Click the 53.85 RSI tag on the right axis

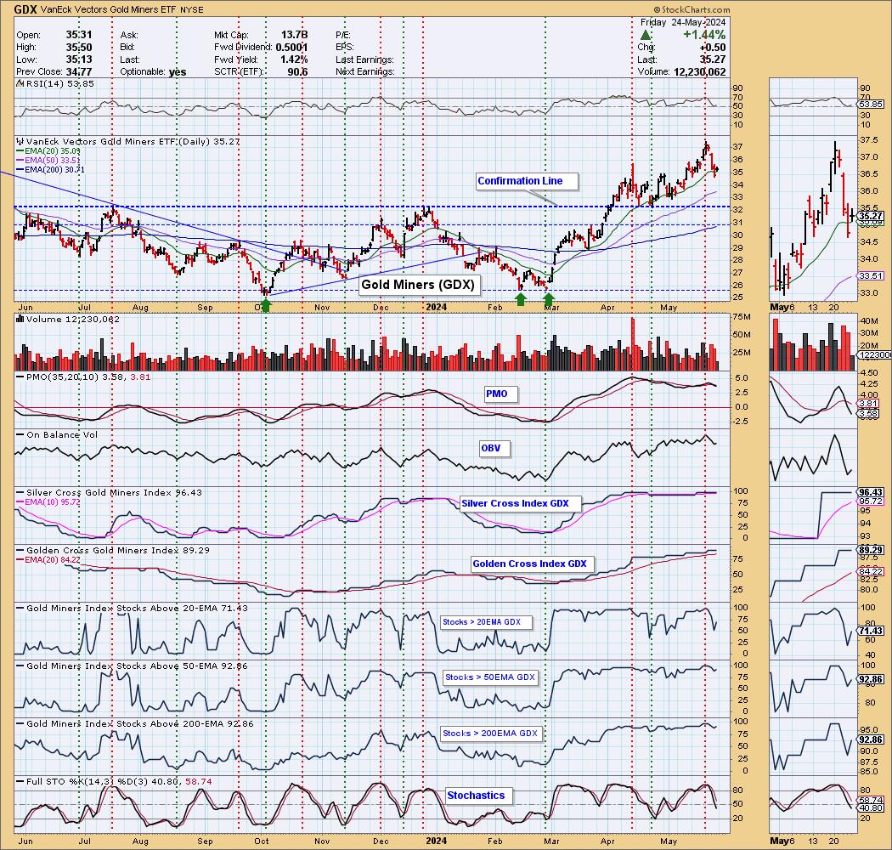(x=871, y=105)
